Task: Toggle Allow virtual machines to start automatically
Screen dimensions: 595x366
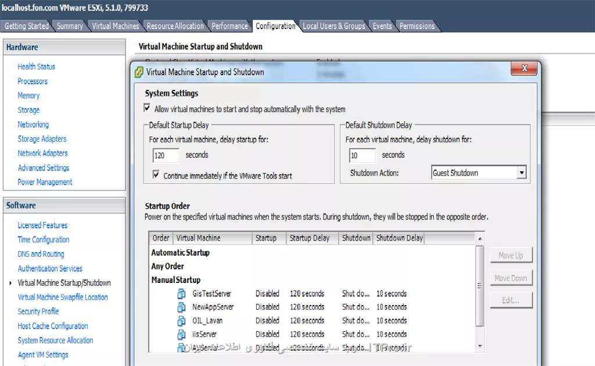Action: tap(147, 108)
